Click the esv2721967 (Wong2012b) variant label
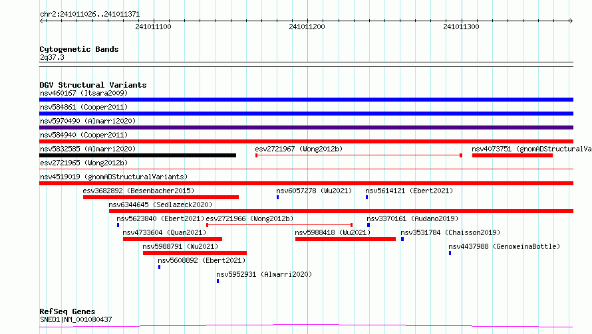This screenshot has width=592, height=334. (x=299, y=149)
